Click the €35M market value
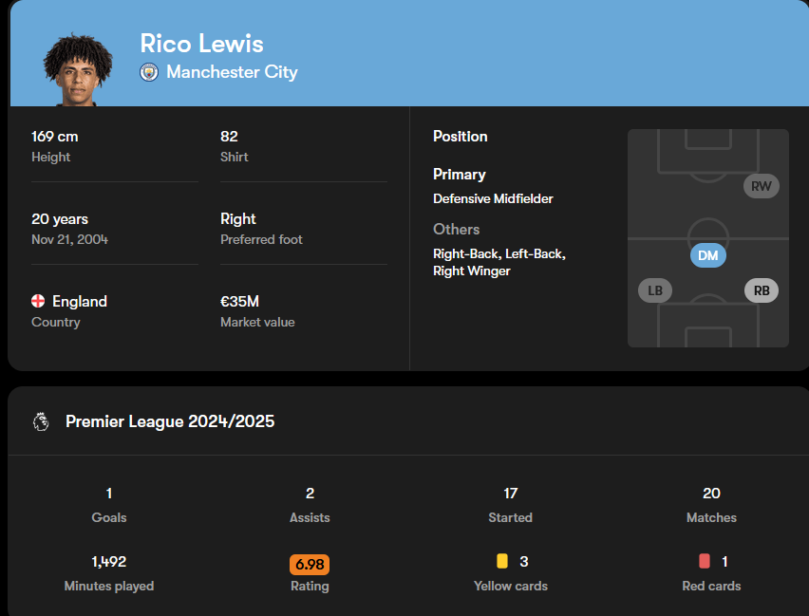Viewport: 809px width, 616px height. click(240, 301)
